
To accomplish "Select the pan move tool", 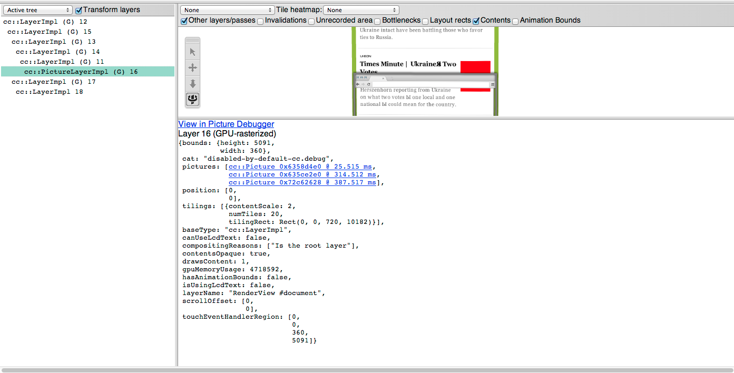I will click(x=193, y=67).
